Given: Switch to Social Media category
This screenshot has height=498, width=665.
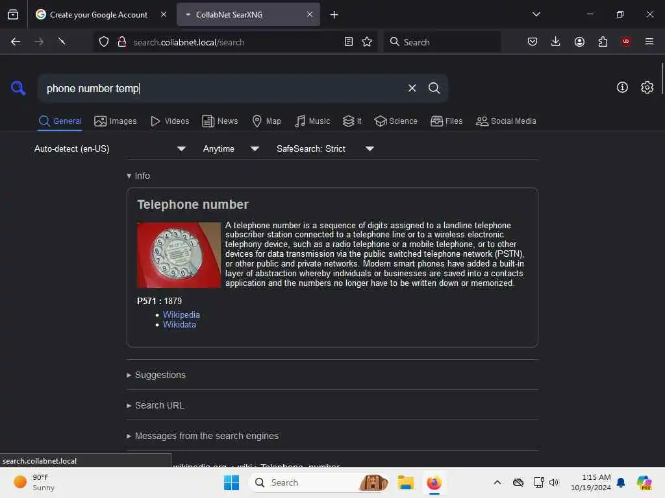Looking at the screenshot, I should coord(506,121).
